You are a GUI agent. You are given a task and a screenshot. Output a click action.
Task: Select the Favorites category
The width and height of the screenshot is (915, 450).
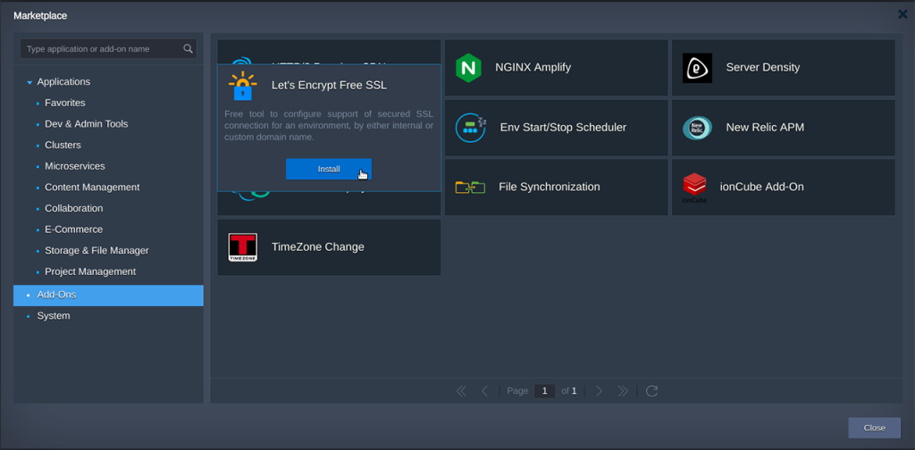coord(64,103)
